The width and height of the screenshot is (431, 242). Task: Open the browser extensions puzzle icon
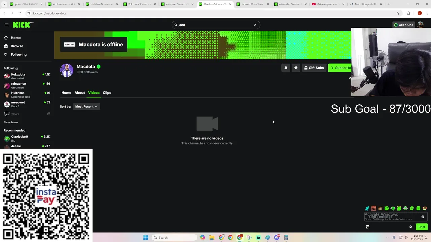pyautogui.click(x=408, y=13)
